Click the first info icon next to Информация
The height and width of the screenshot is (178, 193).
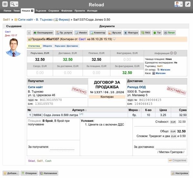tap(171, 53)
